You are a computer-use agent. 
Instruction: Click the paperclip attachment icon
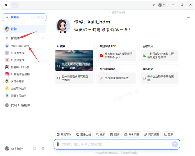[x=58, y=144]
